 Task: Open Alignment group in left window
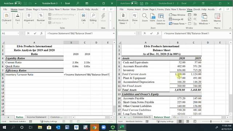point(29,19)
